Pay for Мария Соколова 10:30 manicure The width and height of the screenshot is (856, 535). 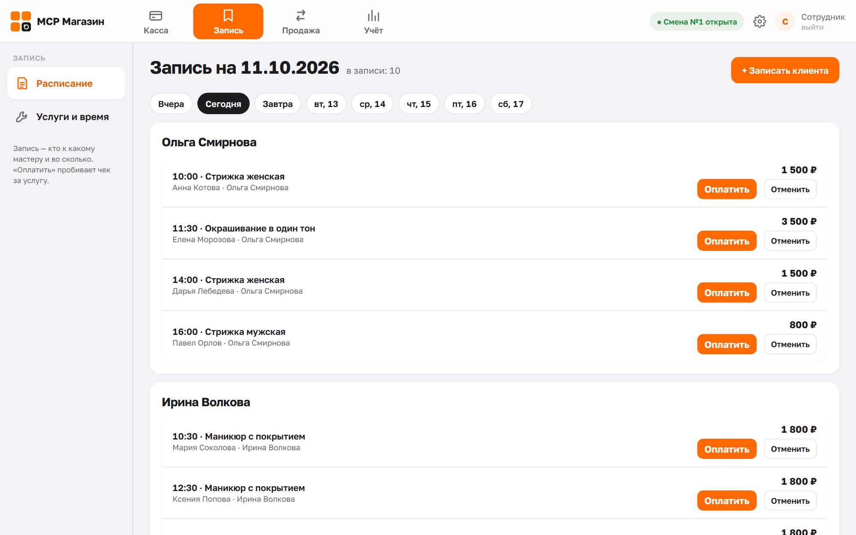tap(727, 449)
